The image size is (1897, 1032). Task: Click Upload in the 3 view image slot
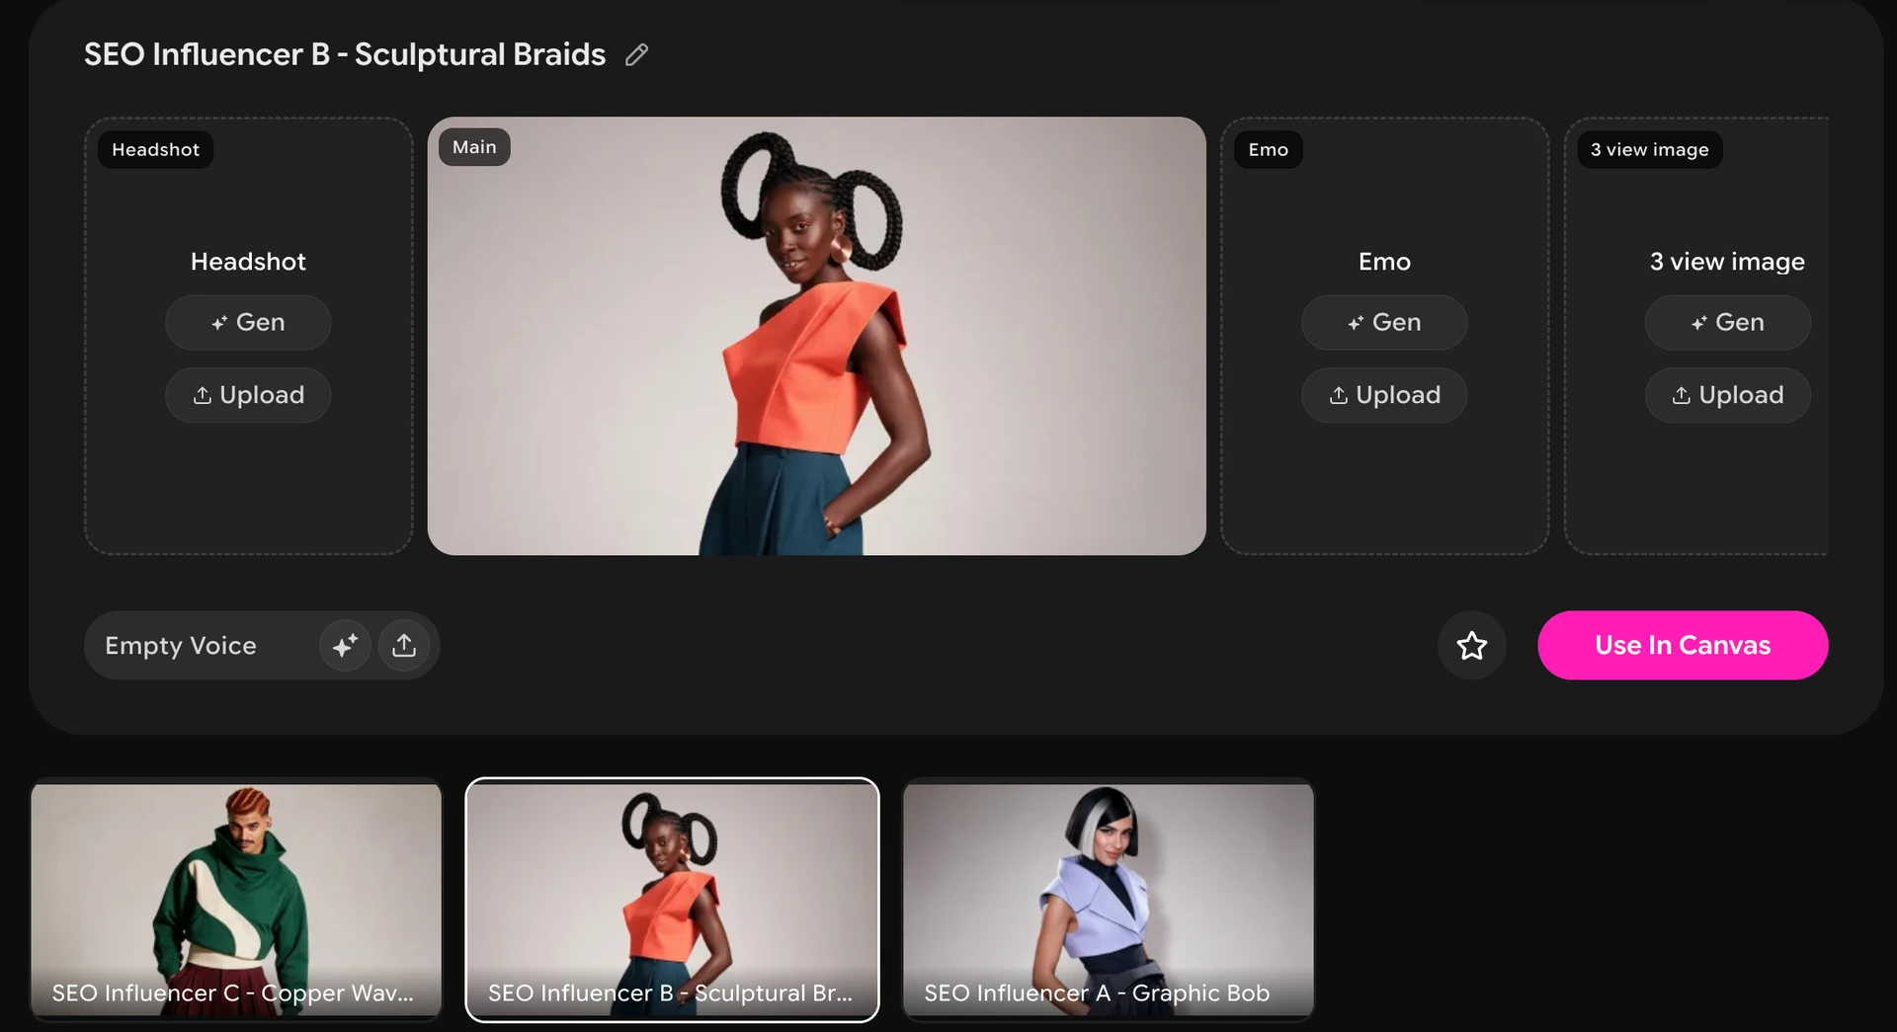tap(1727, 395)
